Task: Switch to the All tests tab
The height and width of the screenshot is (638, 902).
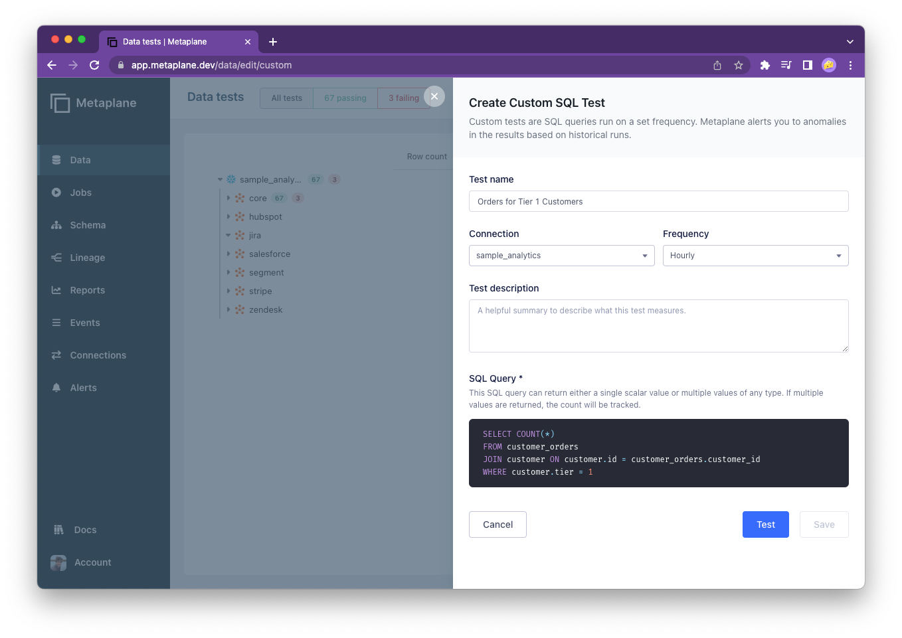Action: pos(287,98)
